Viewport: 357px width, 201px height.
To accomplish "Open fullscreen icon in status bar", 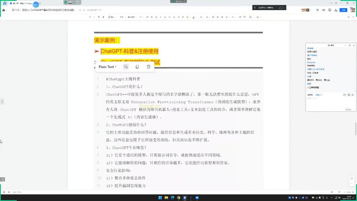I will (x=339, y=192).
